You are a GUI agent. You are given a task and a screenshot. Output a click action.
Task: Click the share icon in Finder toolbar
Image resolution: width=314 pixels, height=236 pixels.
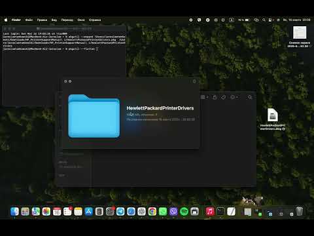[x=215, y=97]
